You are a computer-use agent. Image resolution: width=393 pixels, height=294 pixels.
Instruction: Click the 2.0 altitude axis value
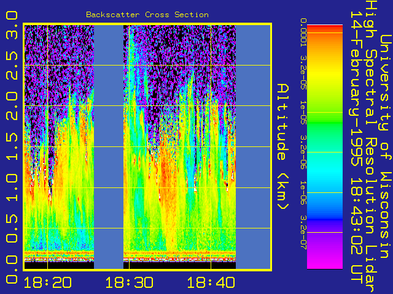pos(12,106)
